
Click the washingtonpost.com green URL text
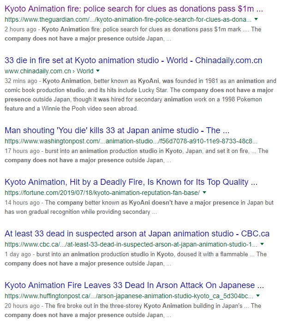pyautogui.click(x=131, y=141)
